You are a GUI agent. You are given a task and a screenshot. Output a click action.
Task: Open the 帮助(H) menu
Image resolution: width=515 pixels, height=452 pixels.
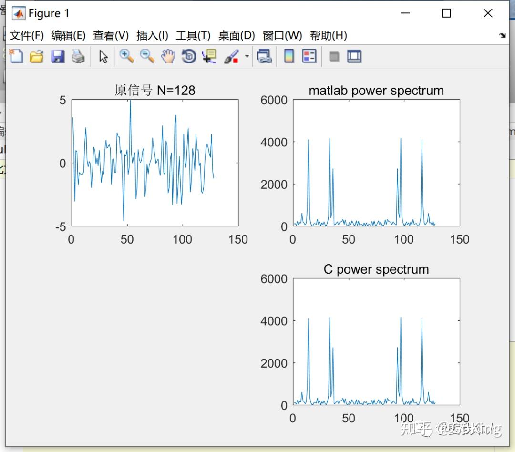(329, 35)
